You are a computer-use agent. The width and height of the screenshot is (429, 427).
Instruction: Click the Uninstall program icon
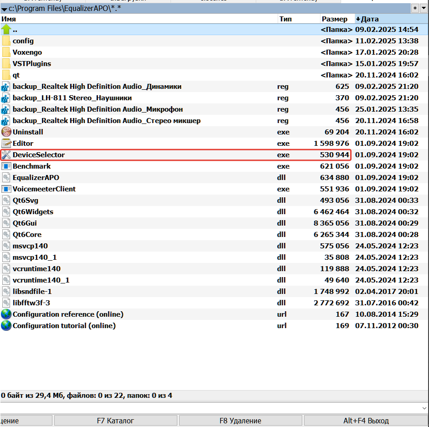click(x=6, y=132)
